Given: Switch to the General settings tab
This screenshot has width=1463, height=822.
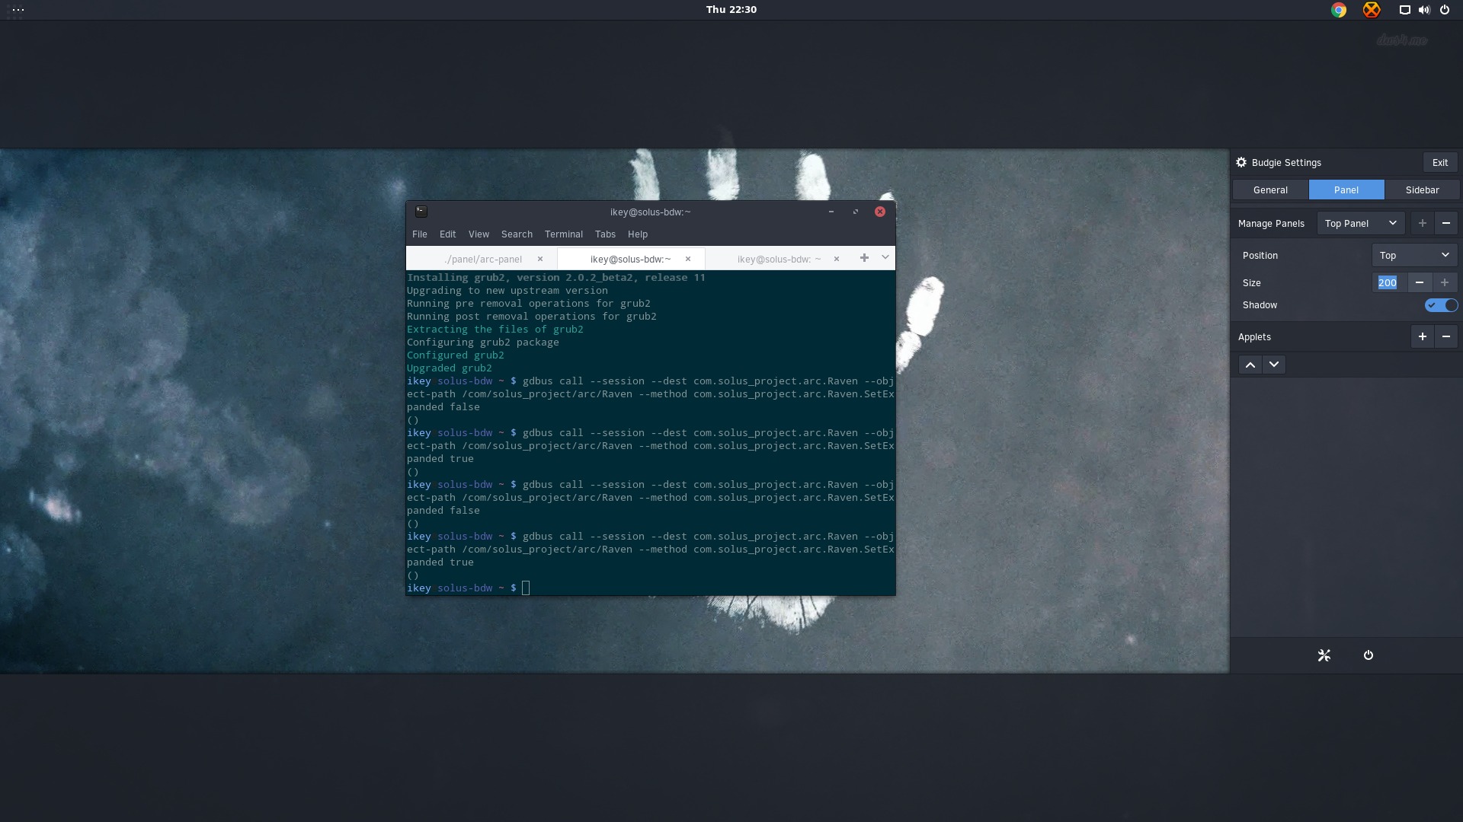Looking at the screenshot, I should pyautogui.click(x=1270, y=190).
